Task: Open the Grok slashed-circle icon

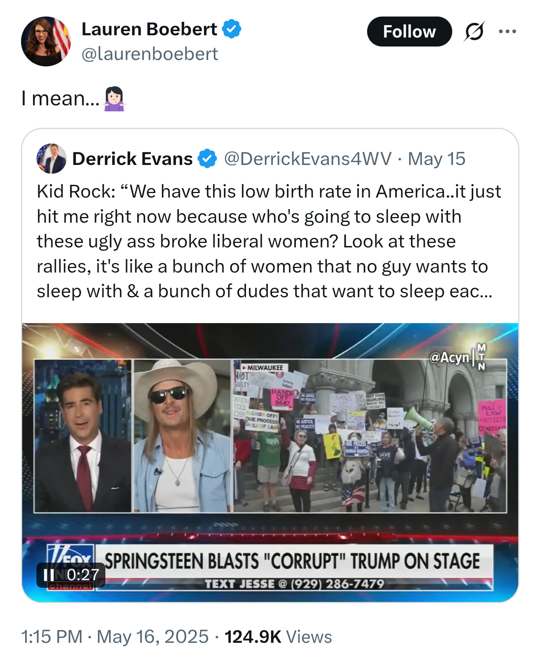Action: point(474,31)
